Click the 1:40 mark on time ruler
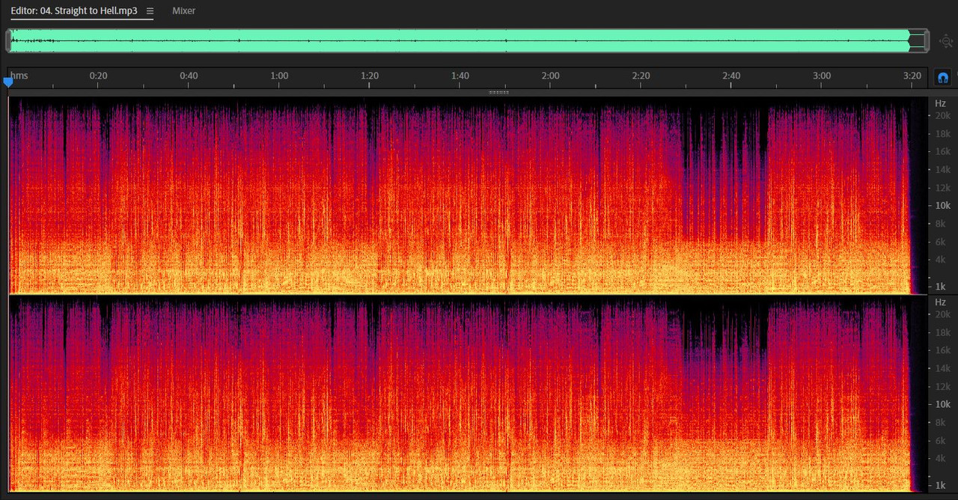The width and height of the screenshot is (958, 500). click(460, 76)
